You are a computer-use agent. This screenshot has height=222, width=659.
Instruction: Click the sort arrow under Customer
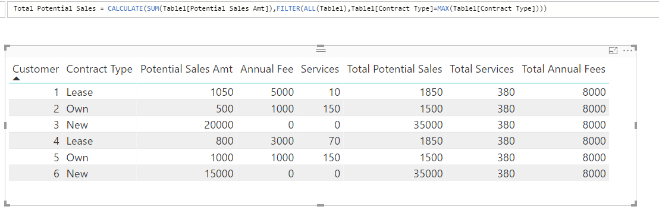click(17, 78)
